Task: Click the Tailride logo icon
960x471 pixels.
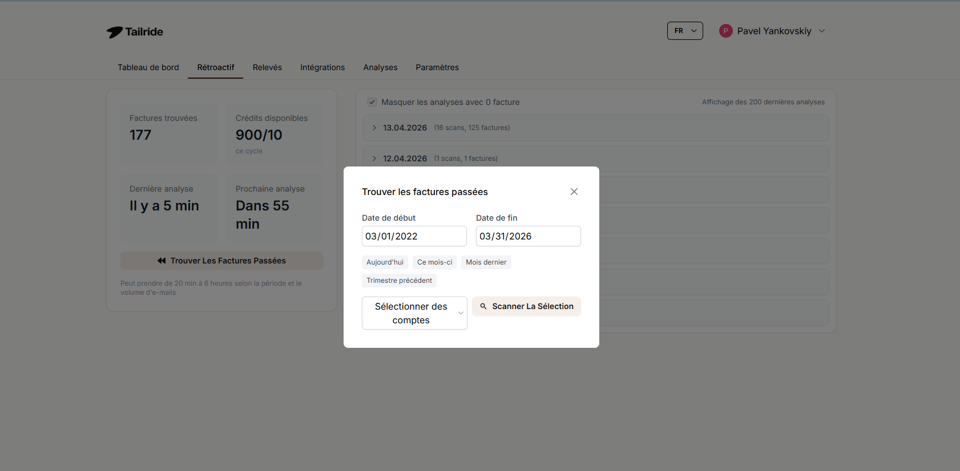Action: pyautogui.click(x=114, y=32)
